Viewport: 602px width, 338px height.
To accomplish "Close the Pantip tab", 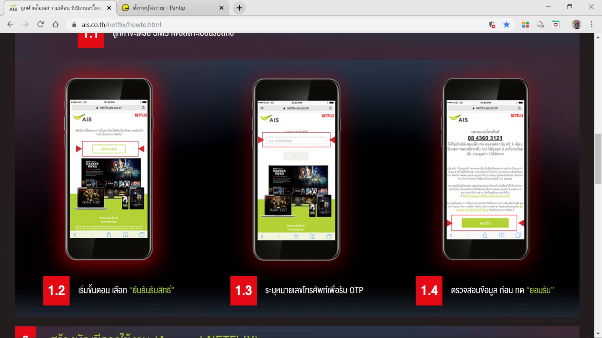I will click(x=221, y=8).
